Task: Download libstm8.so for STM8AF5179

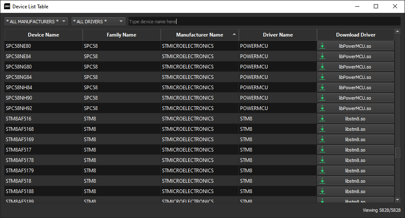Action: point(356,171)
